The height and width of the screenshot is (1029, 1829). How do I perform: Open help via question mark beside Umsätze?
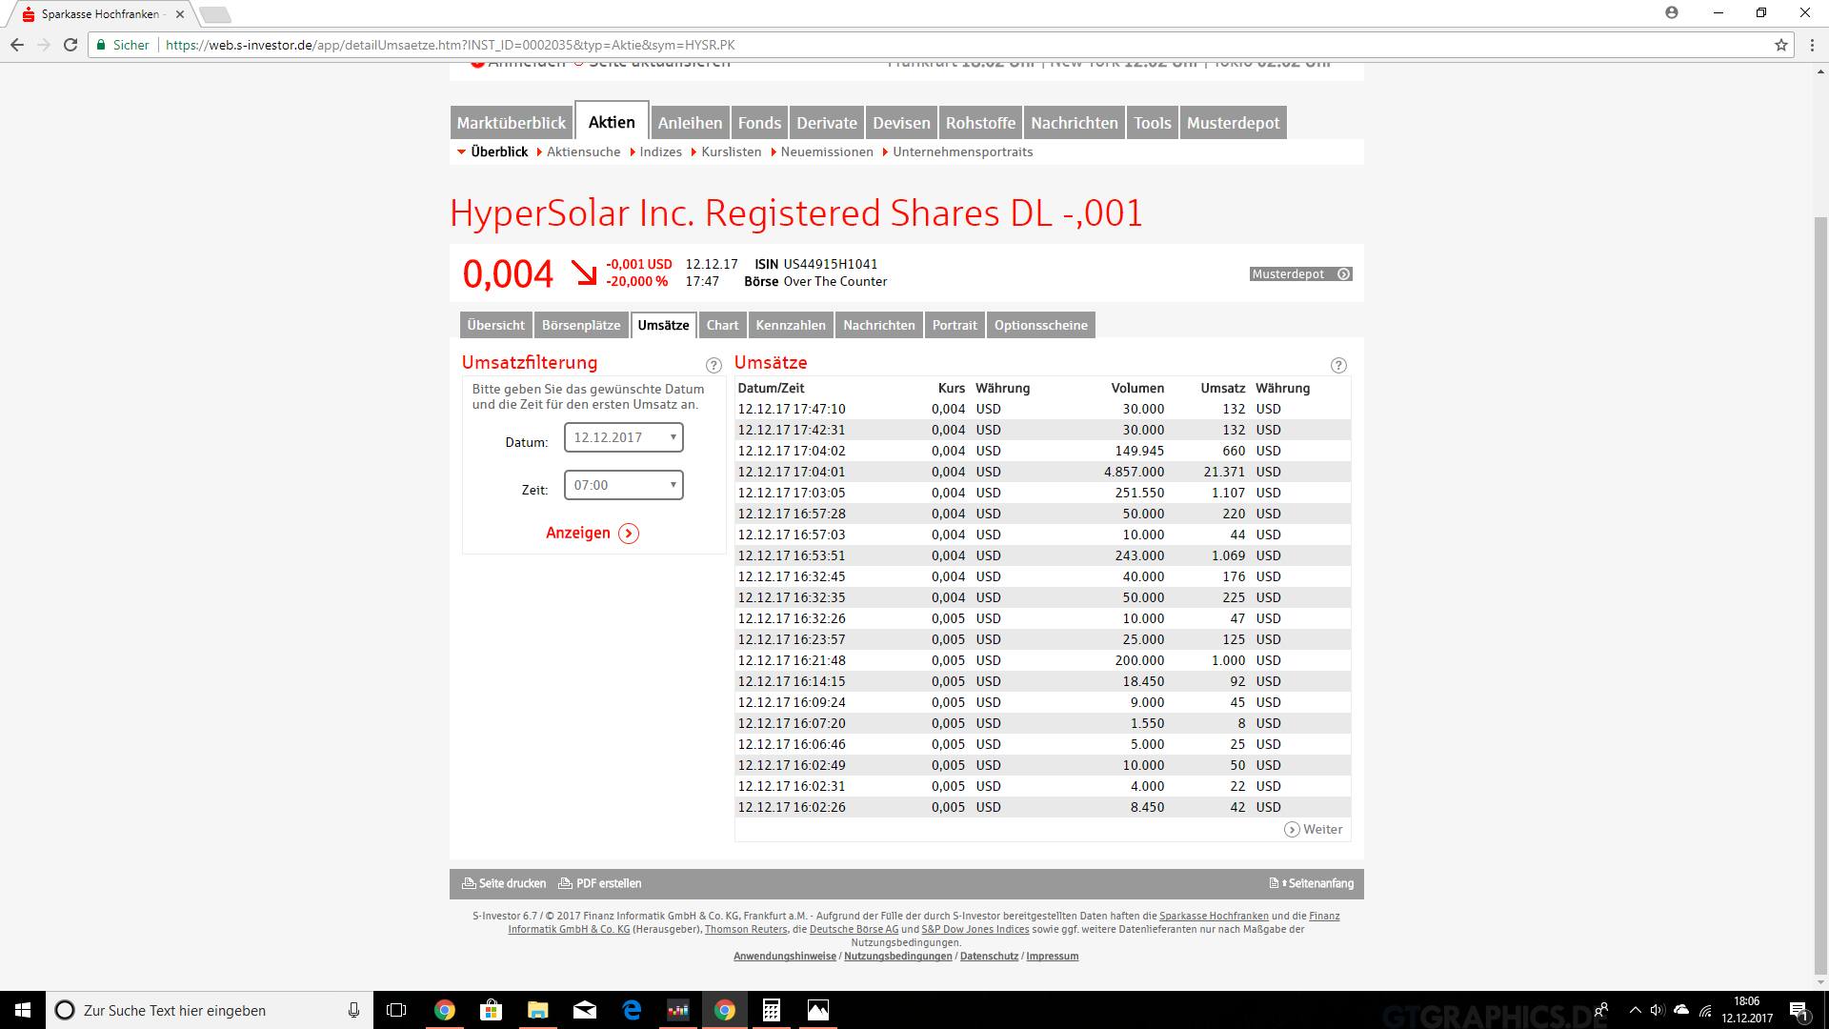[1338, 365]
